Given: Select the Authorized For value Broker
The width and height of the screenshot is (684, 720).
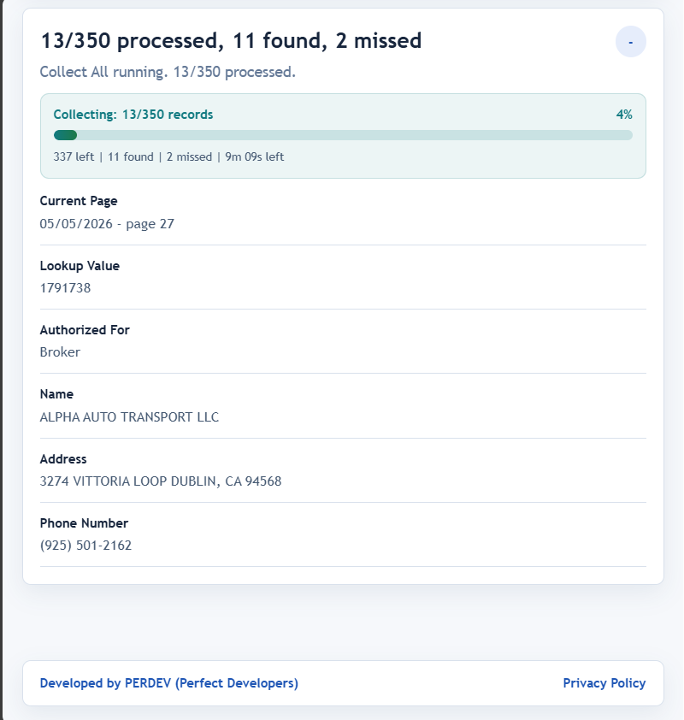Looking at the screenshot, I should coord(60,352).
